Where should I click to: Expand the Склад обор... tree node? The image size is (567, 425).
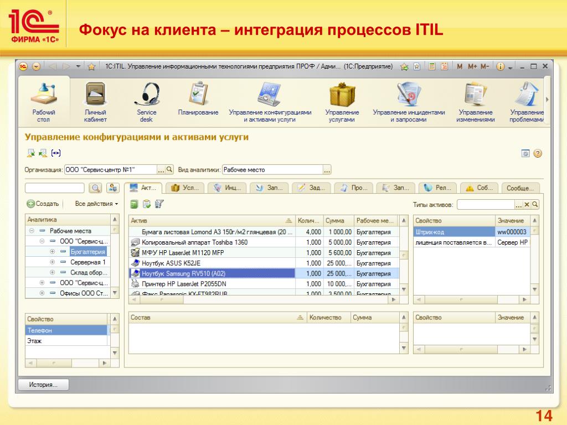tap(52, 272)
